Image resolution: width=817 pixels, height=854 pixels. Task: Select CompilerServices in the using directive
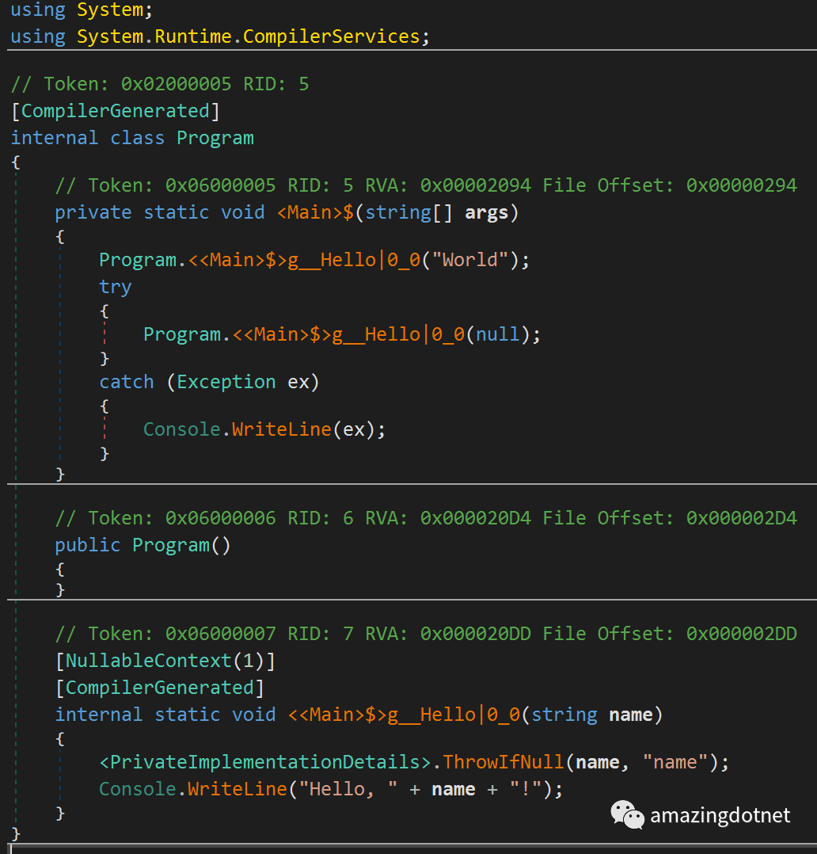(331, 36)
